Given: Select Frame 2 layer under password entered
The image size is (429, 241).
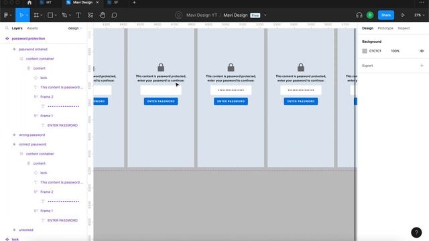Looking at the screenshot, I should click(x=47, y=96).
